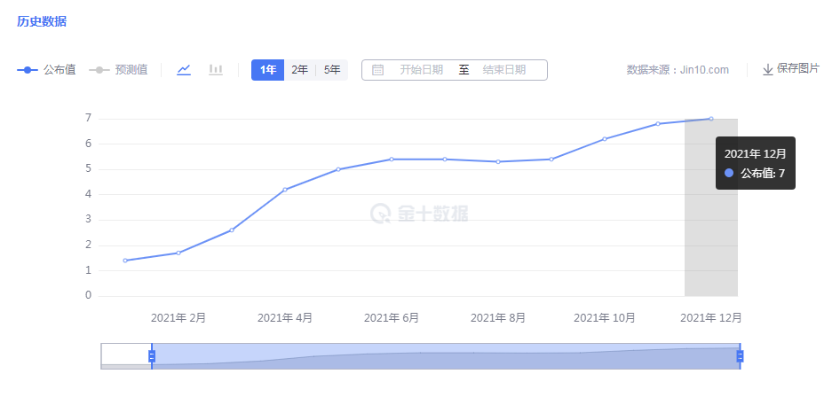Click the 开始日期 start date field
Screen dimensions: 840x405
pos(421,70)
